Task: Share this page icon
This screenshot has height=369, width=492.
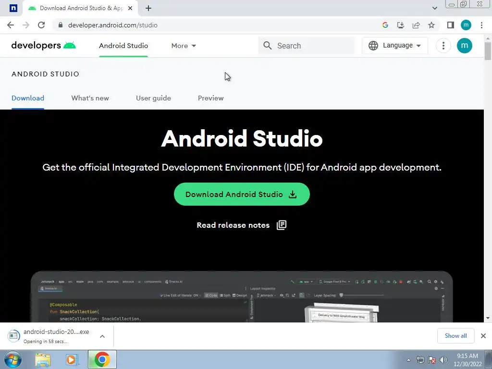Action: (x=416, y=25)
